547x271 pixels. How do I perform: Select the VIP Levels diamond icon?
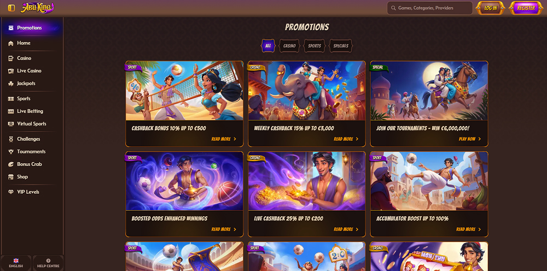tap(11, 192)
